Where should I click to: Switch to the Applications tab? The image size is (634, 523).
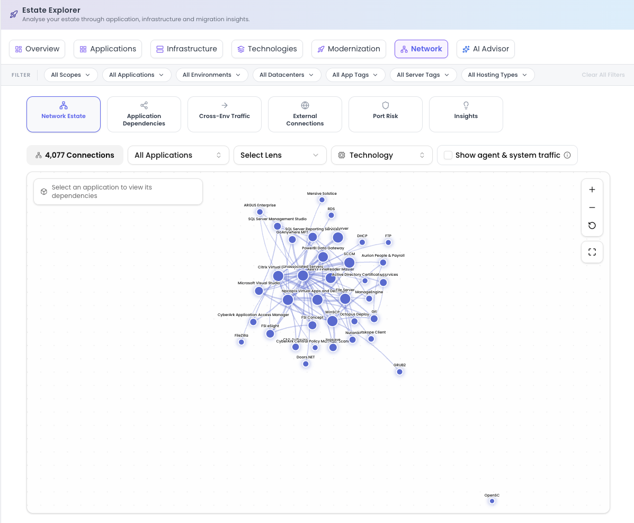point(108,49)
